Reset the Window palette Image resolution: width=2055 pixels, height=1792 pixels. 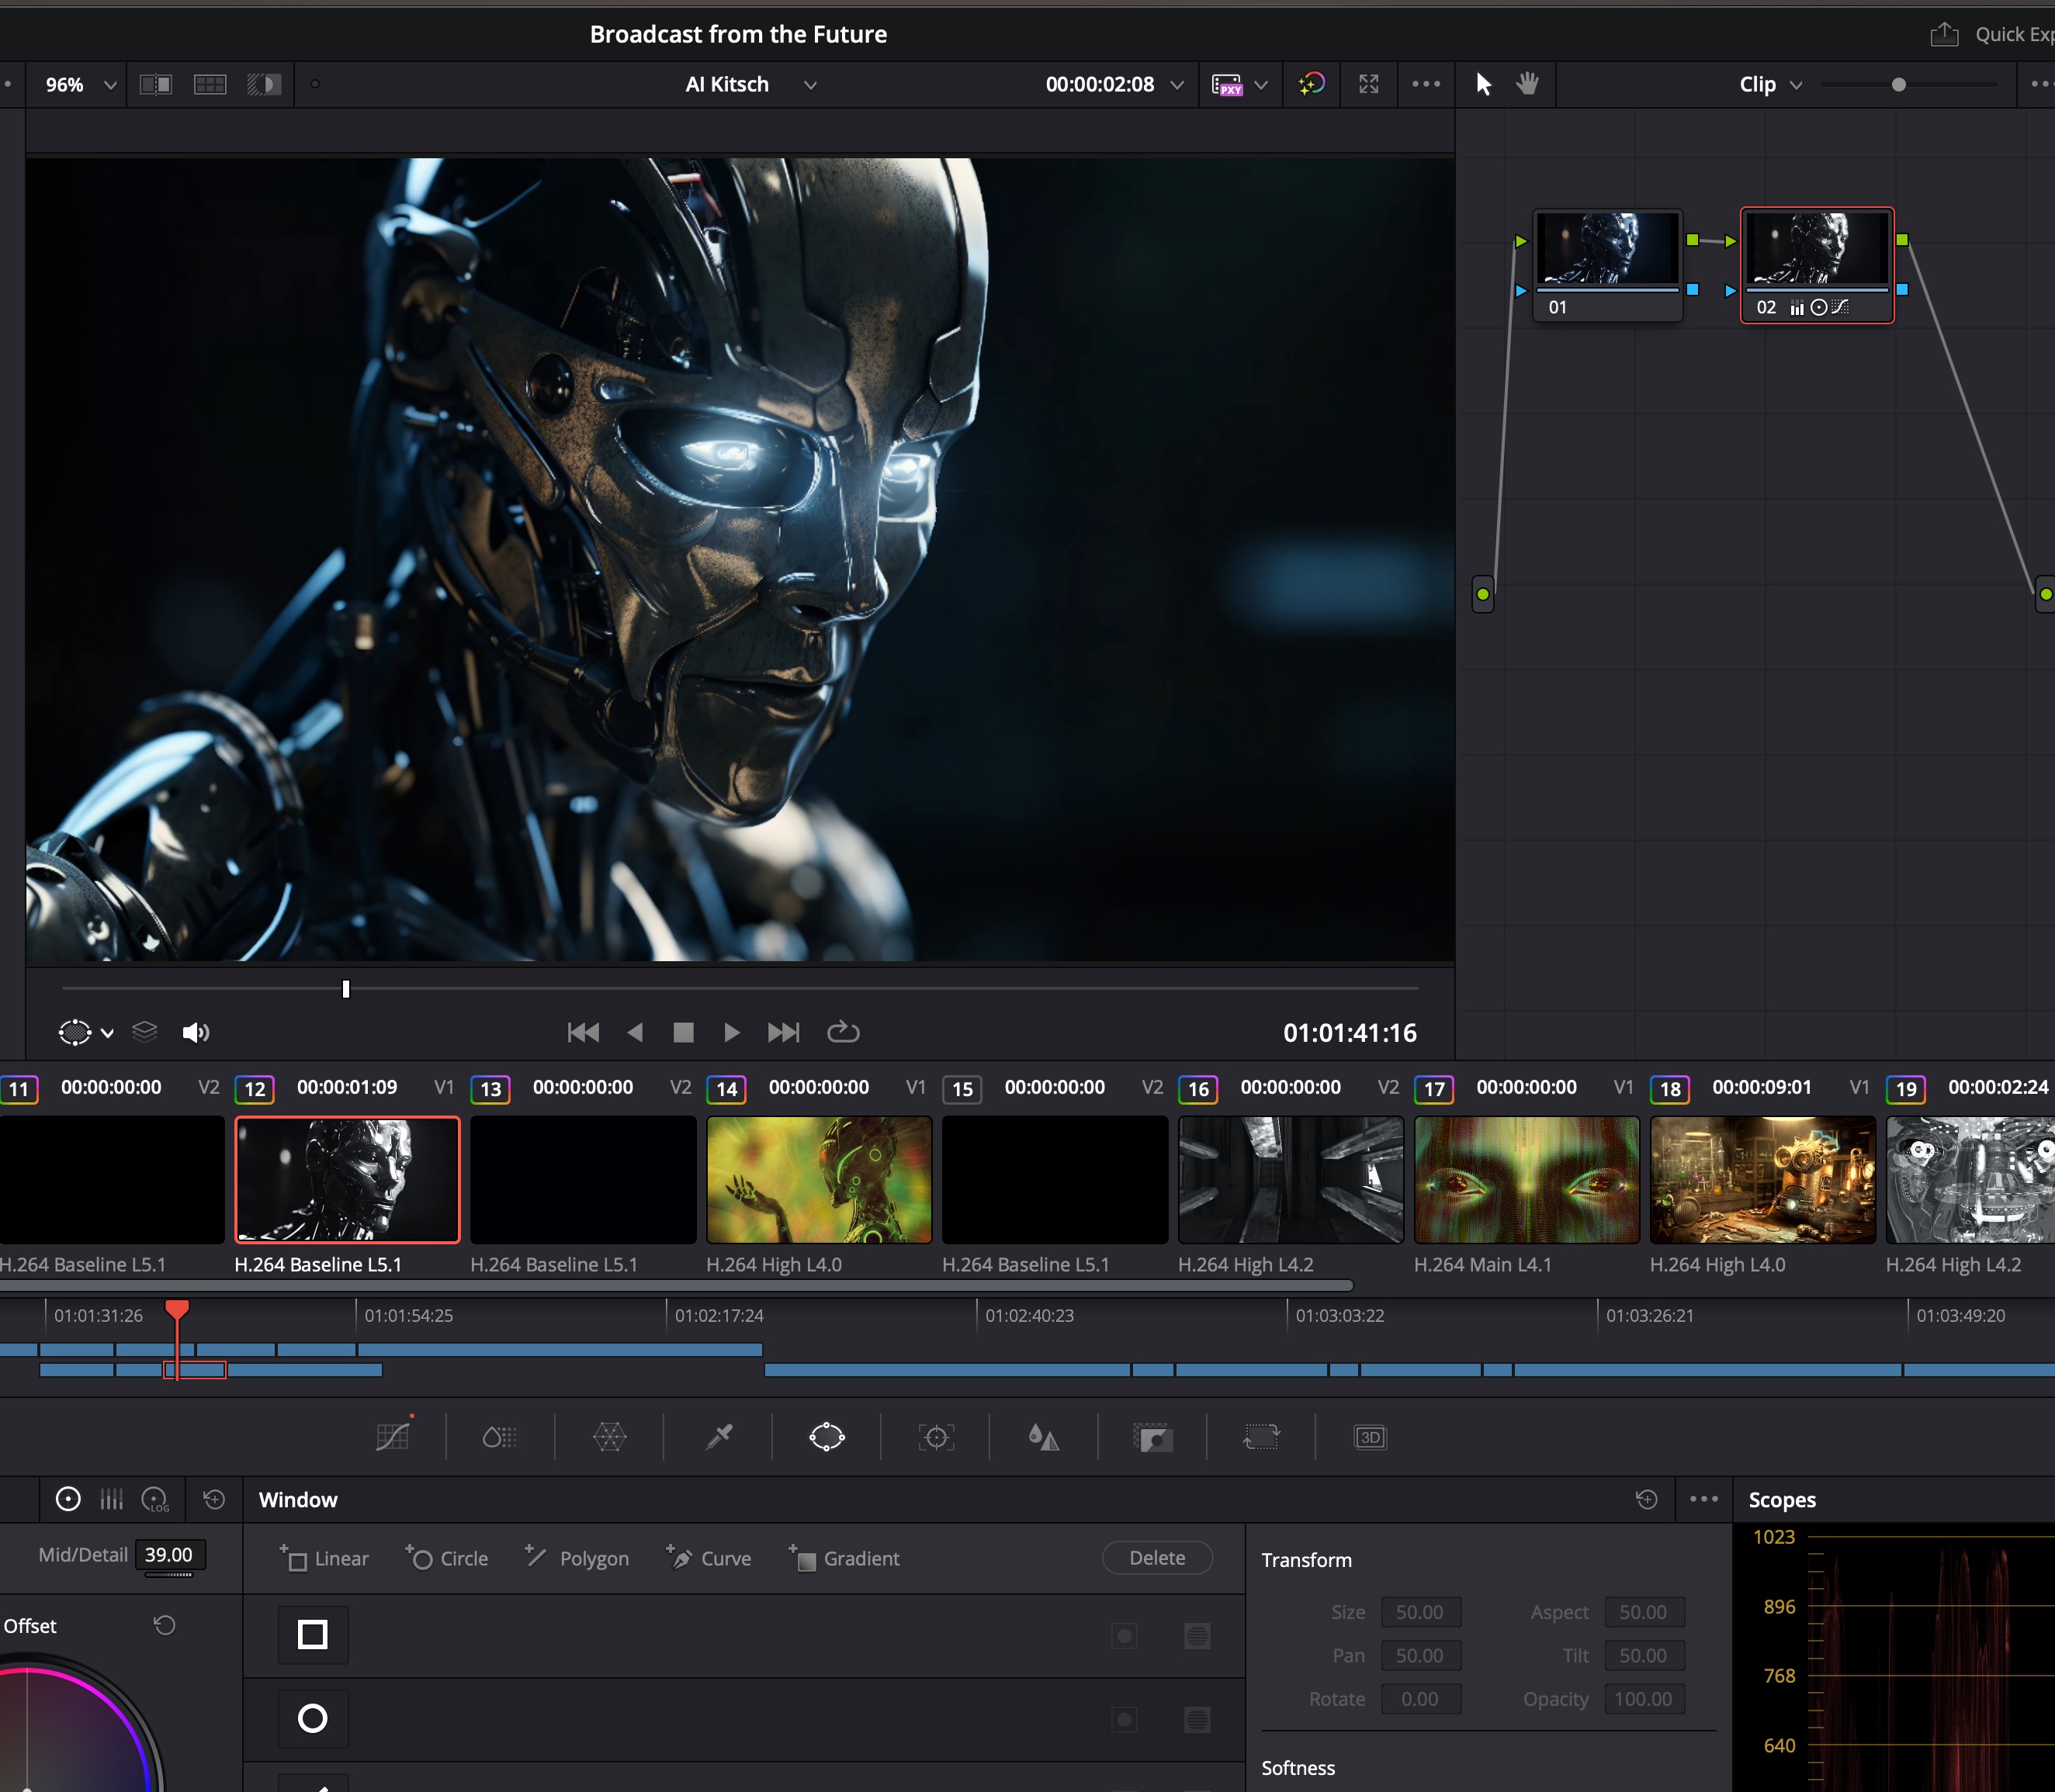coord(1646,1499)
